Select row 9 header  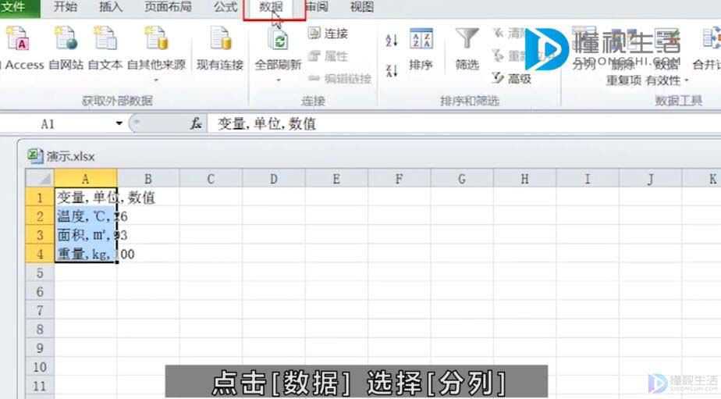coord(40,348)
